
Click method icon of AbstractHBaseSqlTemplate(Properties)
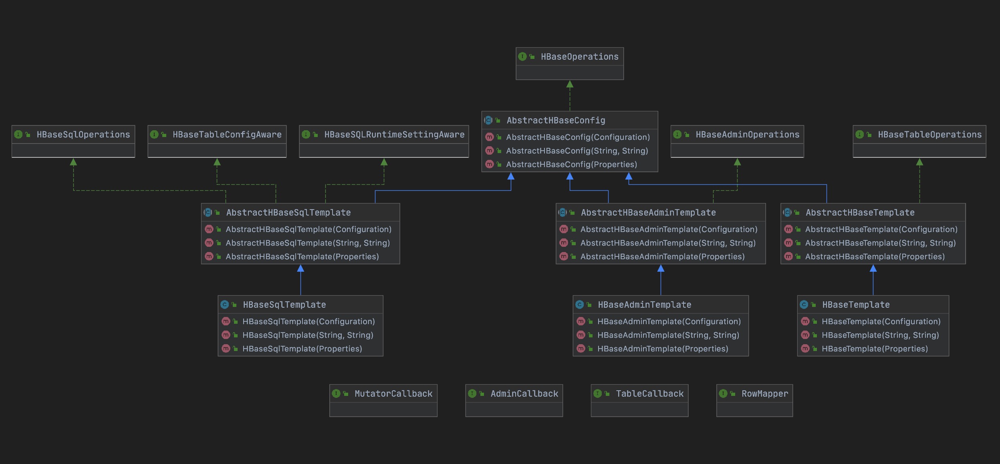pyautogui.click(x=209, y=256)
